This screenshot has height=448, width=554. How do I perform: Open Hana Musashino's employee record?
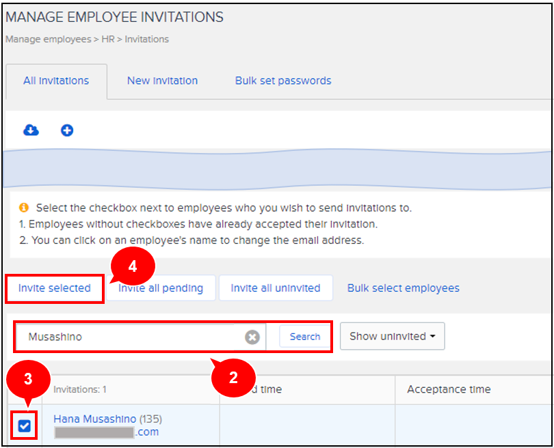point(94,419)
